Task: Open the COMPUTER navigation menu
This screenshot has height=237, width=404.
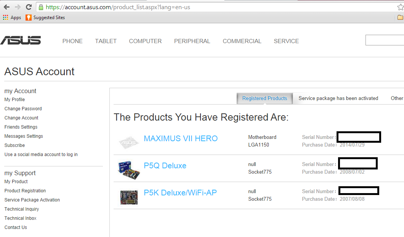Action: coord(145,41)
